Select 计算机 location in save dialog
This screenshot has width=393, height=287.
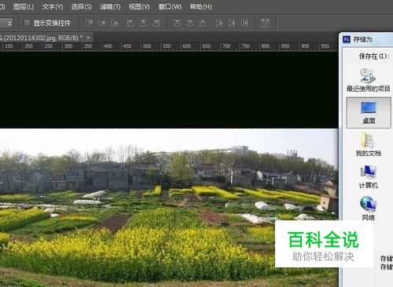pos(369,176)
